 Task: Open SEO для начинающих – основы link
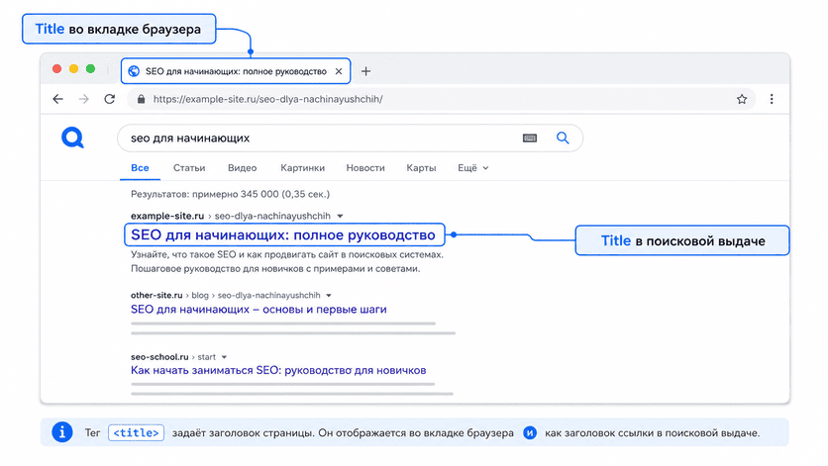259,310
